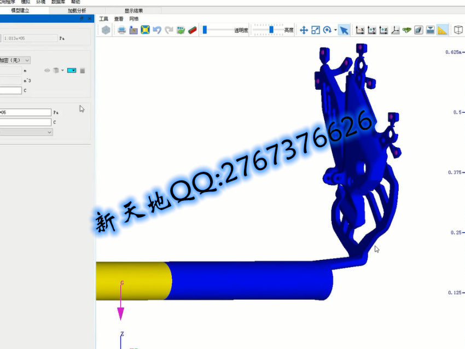Click the print icon in the viewport toolbar
This screenshot has width=465, height=349.
121,31
